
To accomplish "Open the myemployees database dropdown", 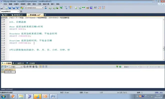I will point(34,8).
